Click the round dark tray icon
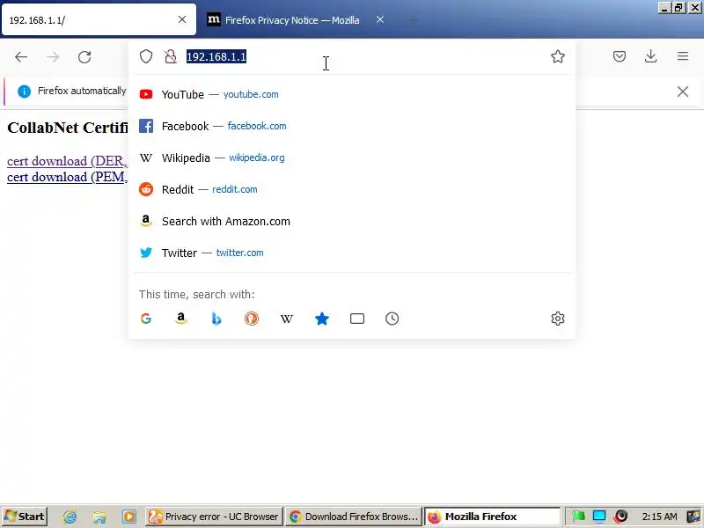Image resolution: width=704 pixels, height=528 pixels. tap(620, 517)
